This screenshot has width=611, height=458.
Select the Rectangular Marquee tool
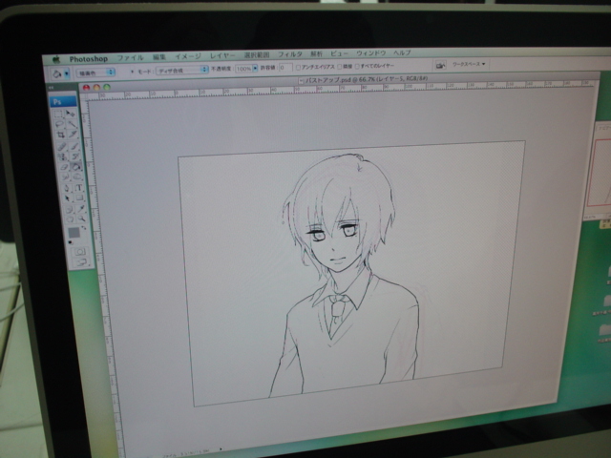(57, 114)
